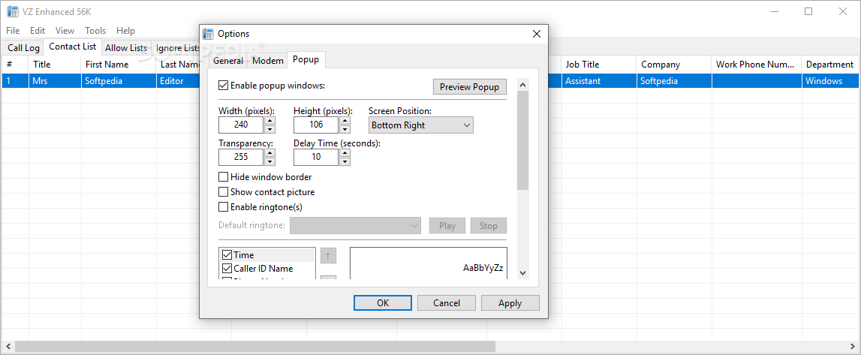Click the Preview Popup button

(469, 87)
